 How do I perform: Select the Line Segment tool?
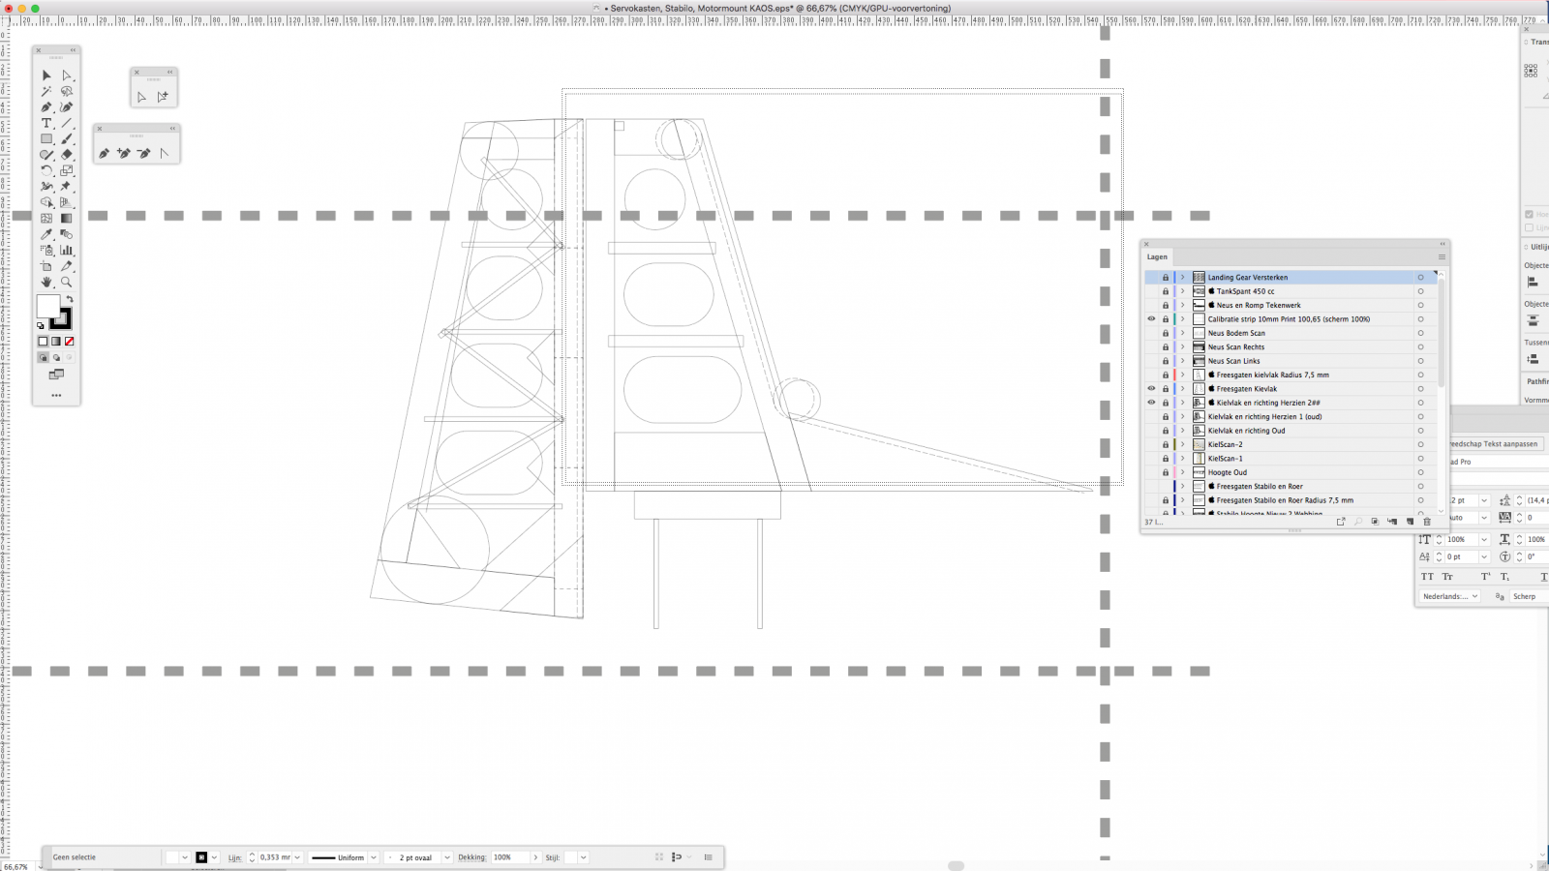point(67,123)
